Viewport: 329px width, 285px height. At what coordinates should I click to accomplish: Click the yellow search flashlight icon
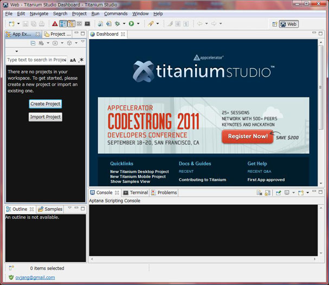coord(151,24)
